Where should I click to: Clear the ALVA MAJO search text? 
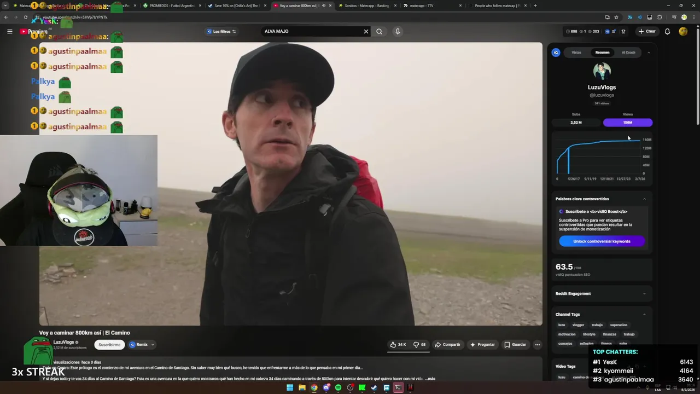point(366,31)
